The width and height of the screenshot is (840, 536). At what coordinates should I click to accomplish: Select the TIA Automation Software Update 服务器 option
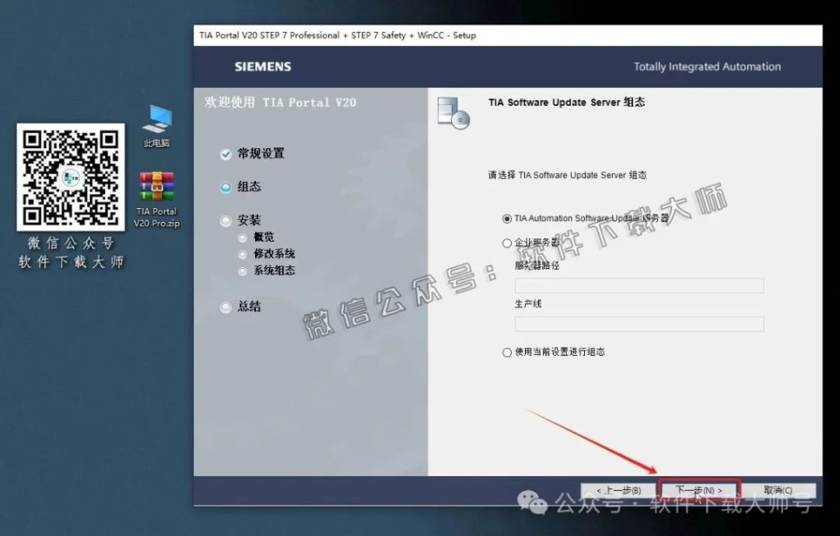tap(507, 218)
